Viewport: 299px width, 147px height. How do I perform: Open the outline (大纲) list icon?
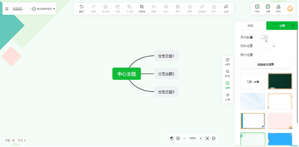227,95
